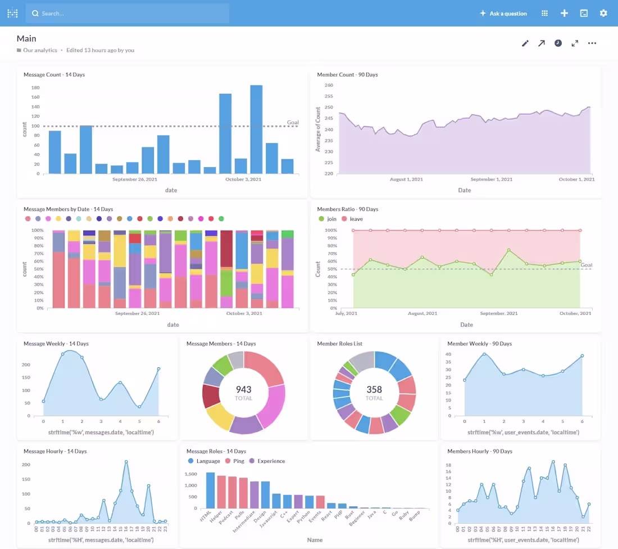Image resolution: width=618 pixels, height=549 pixels.
Task: Open the browse data grid icon
Action: [x=545, y=13]
